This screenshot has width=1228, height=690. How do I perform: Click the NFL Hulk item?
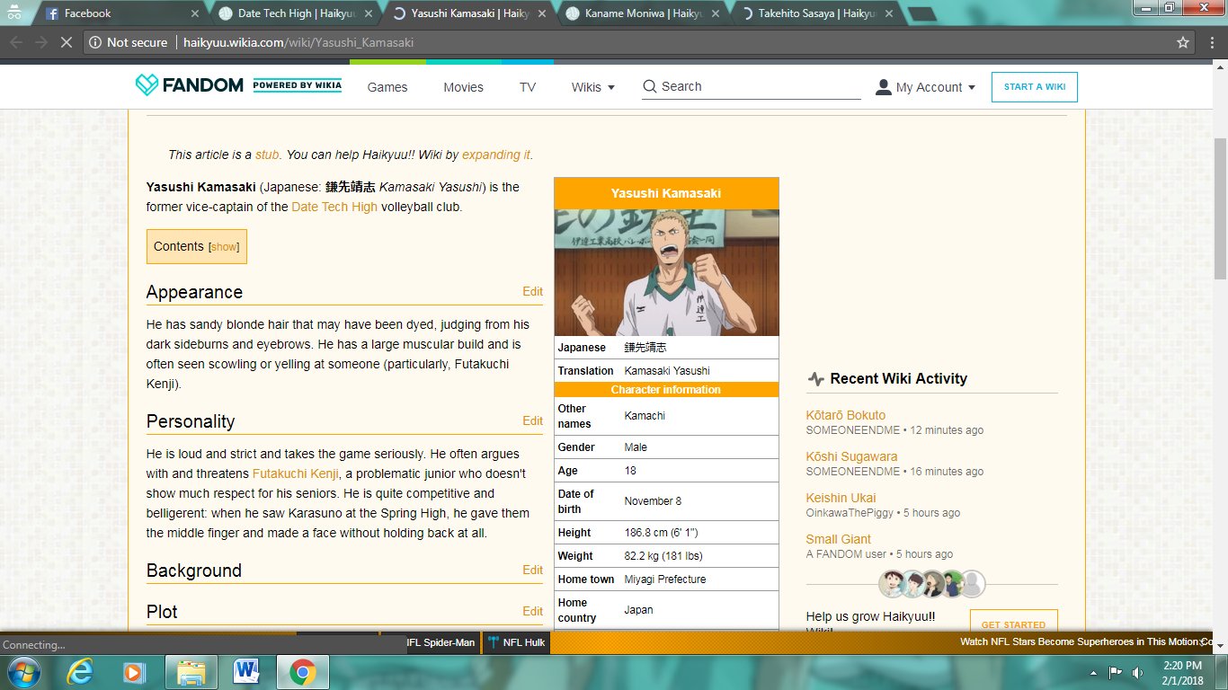tap(516, 642)
